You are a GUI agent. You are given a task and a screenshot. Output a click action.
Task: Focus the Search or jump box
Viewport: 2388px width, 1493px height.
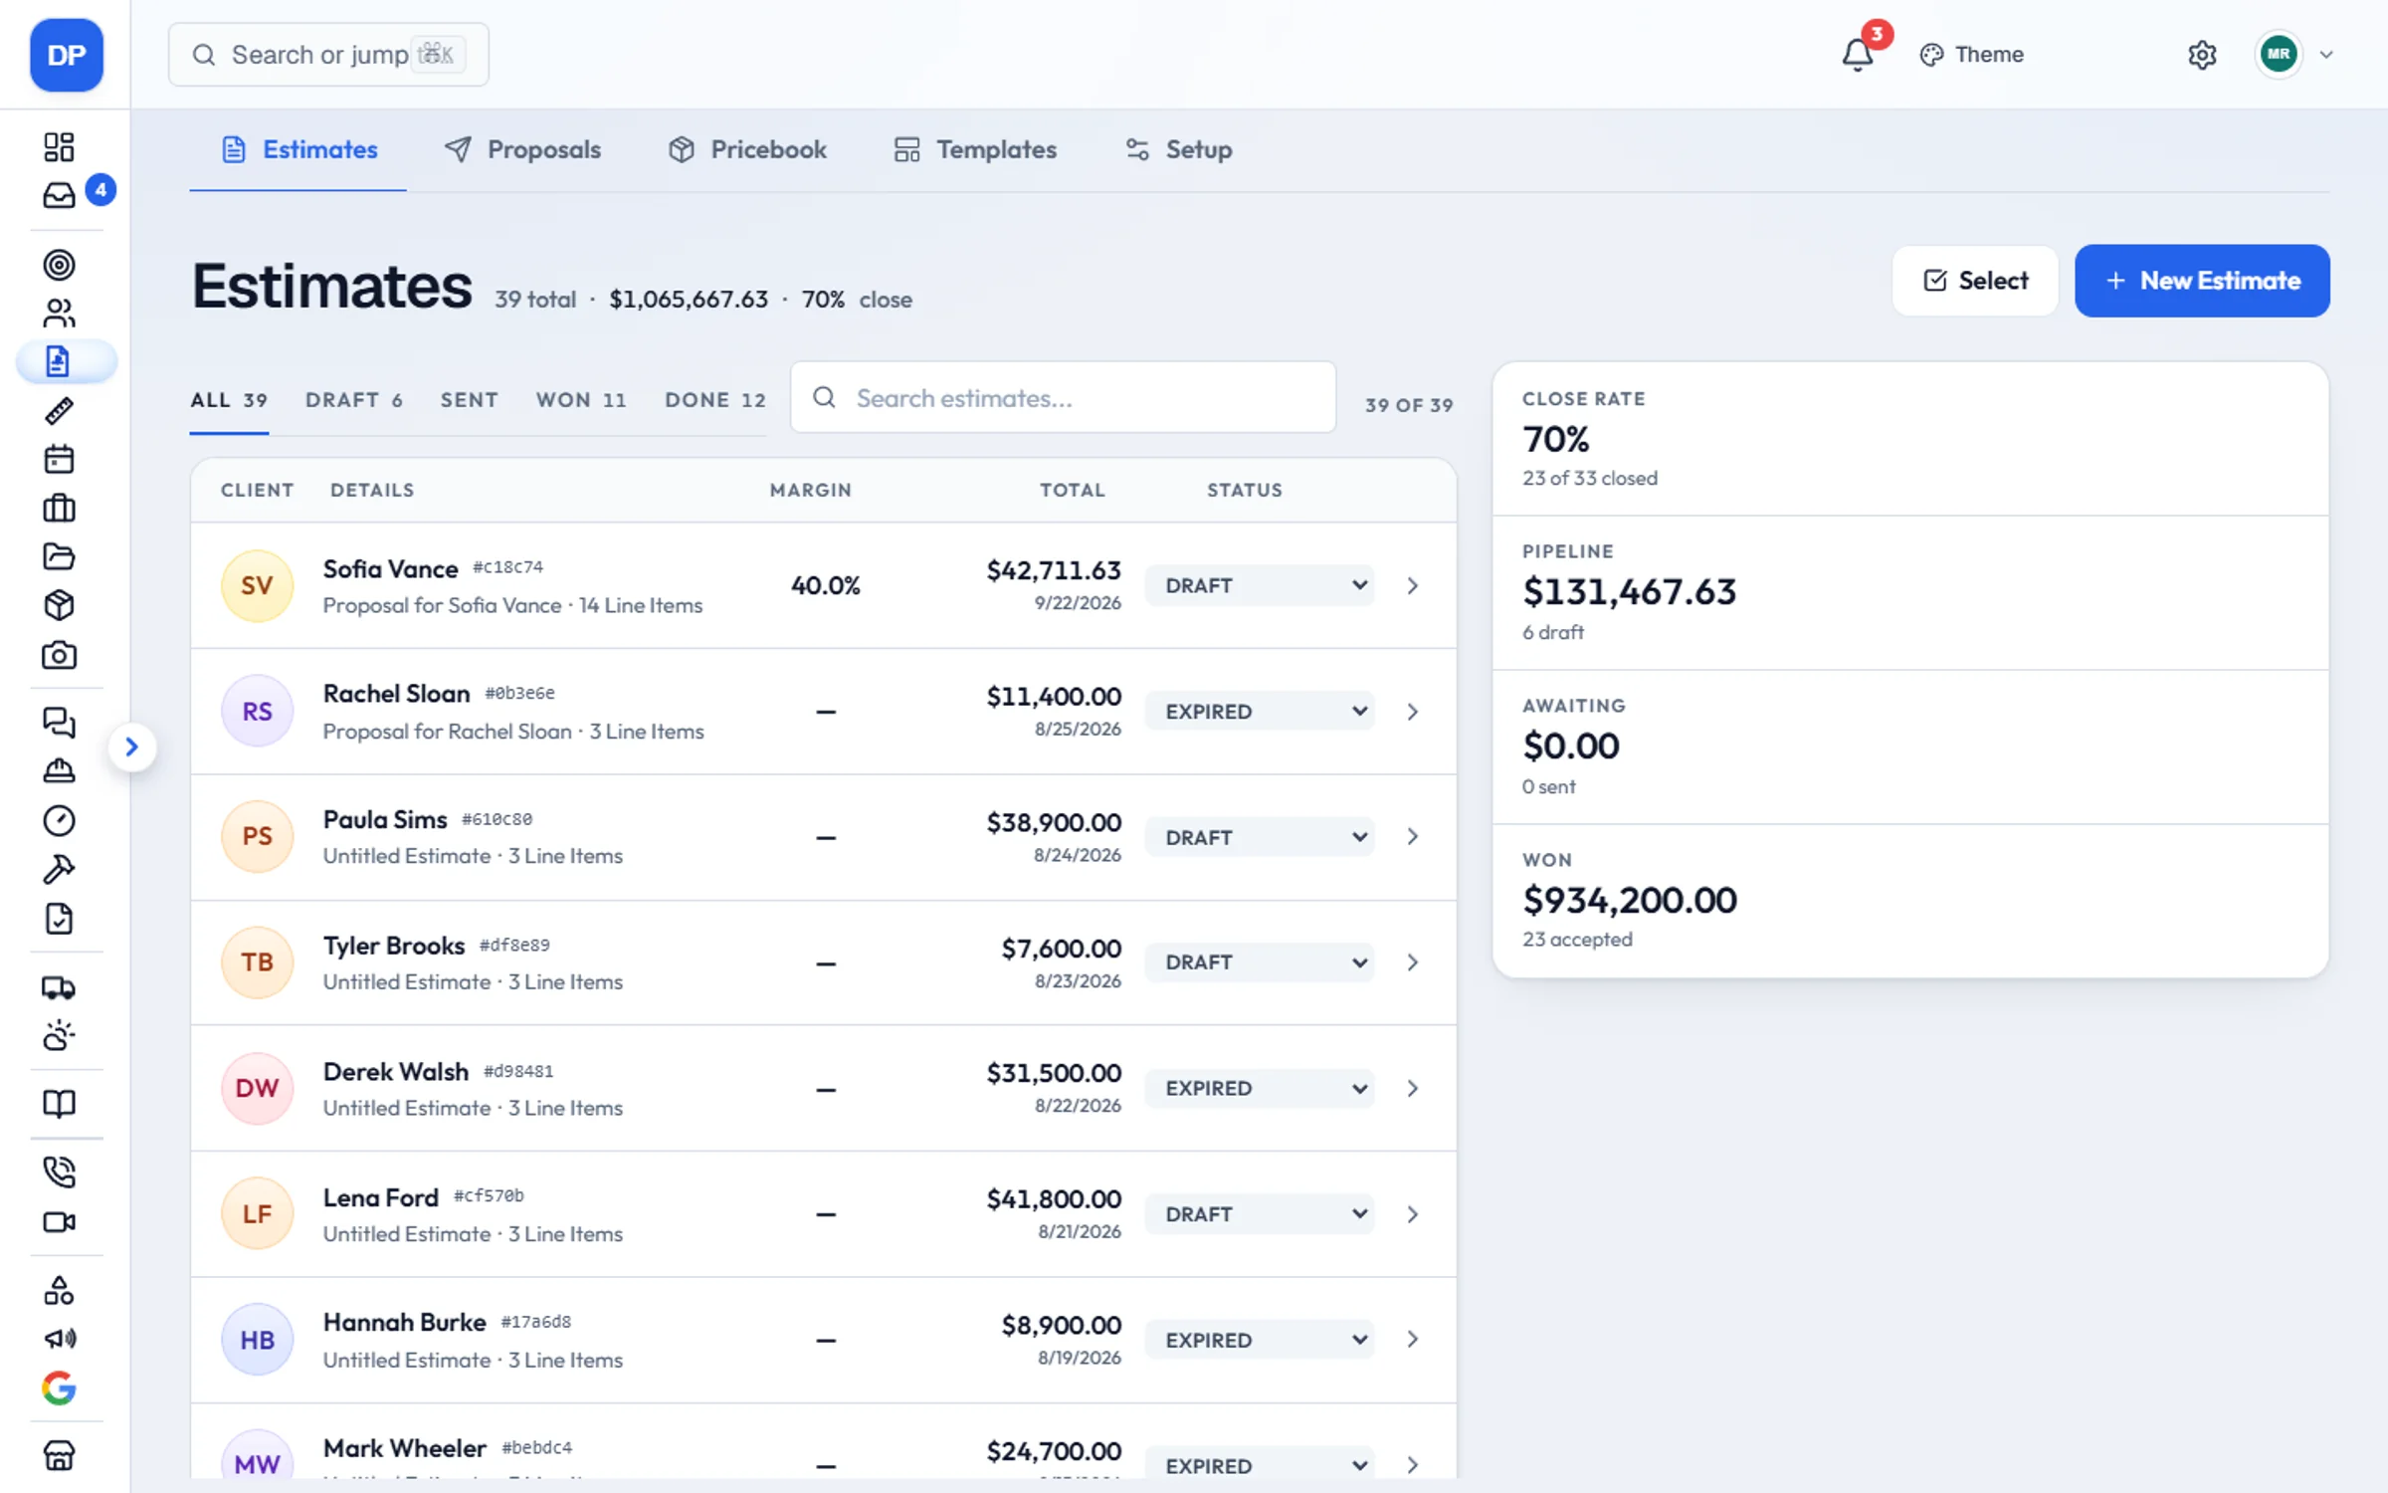[x=328, y=55]
